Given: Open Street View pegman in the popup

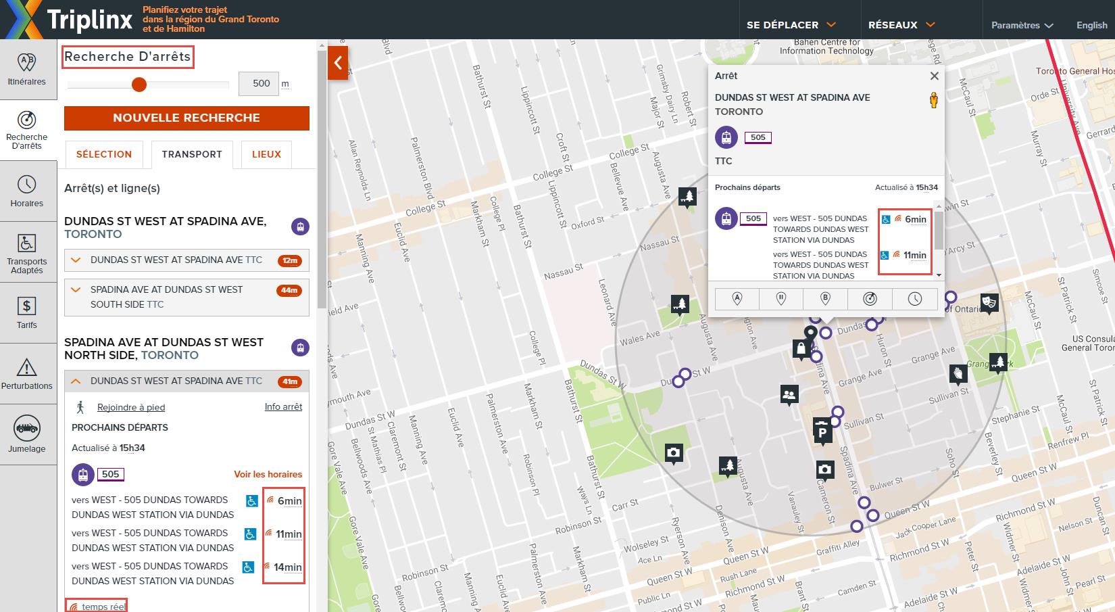Looking at the screenshot, I should (934, 100).
